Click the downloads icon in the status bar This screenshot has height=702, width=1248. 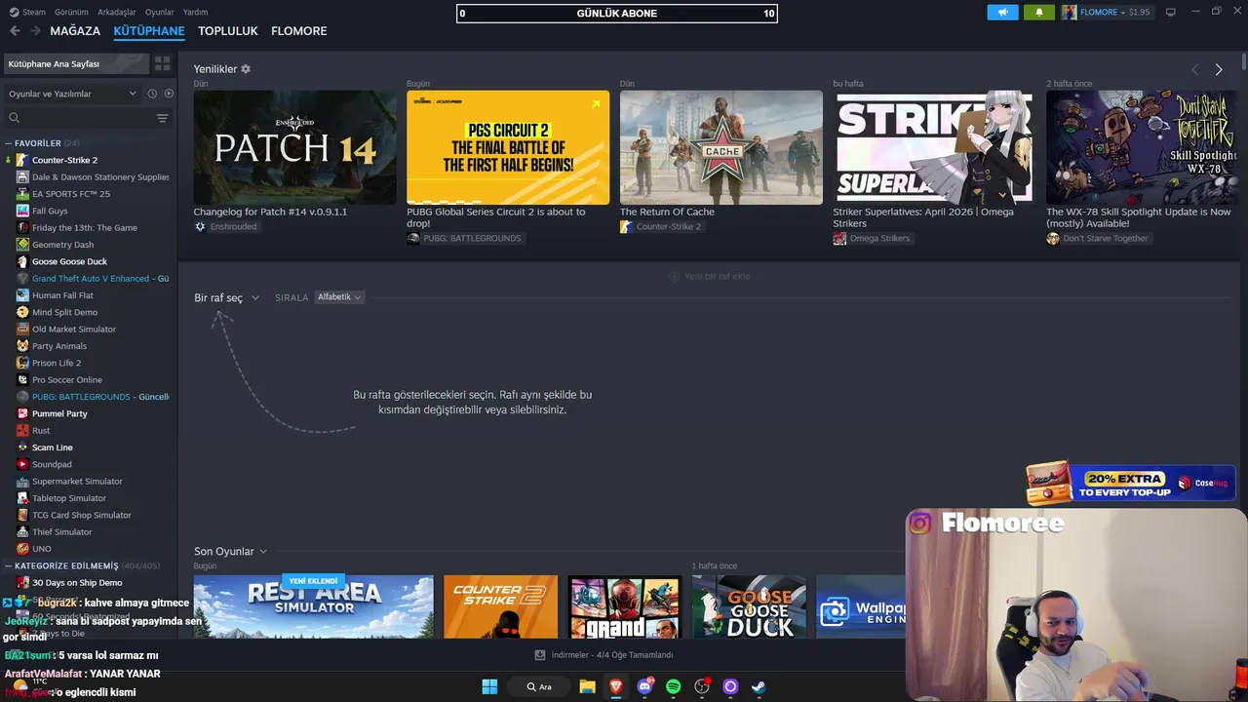pyautogui.click(x=540, y=655)
